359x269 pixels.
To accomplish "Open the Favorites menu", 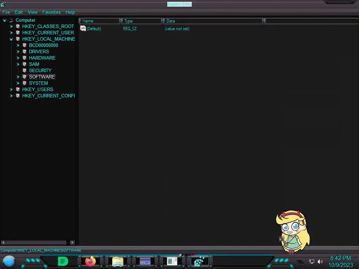I will click(x=51, y=12).
